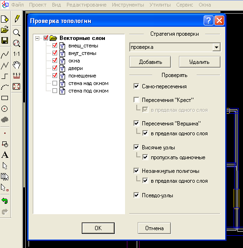
Task: Select the text A tool
Action: tap(5, 155)
